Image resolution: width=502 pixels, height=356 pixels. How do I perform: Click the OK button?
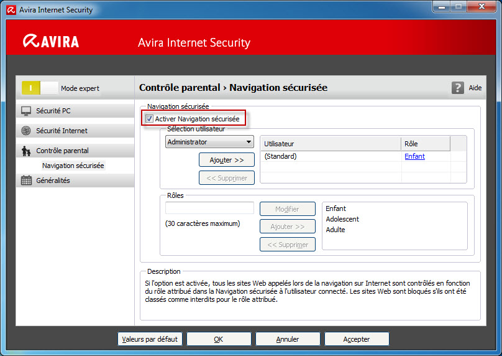[x=219, y=339]
